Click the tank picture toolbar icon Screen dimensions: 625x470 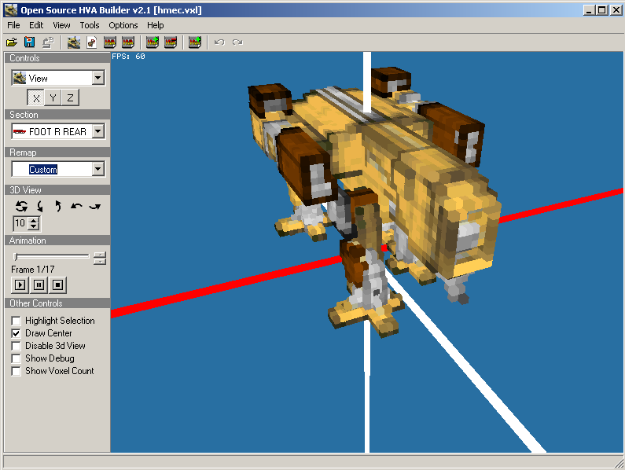tap(74, 42)
